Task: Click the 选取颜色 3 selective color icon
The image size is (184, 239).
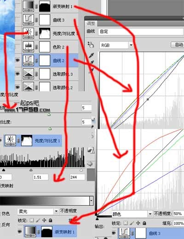Action: click(x=29, y=74)
